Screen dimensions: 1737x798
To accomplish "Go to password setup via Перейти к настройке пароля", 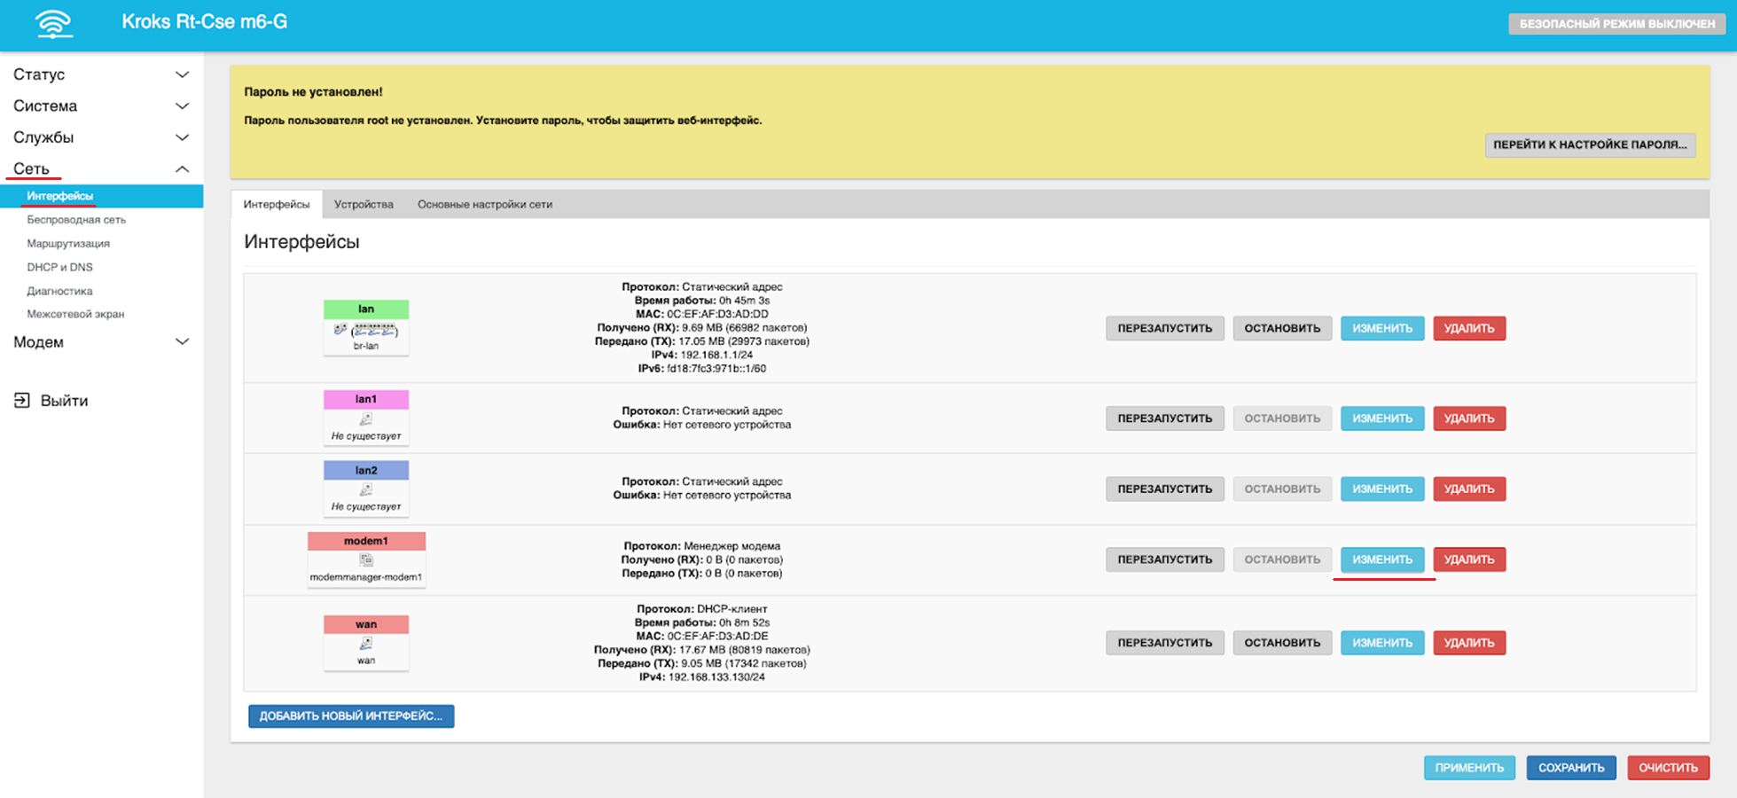I will (x=1589, y=145).
